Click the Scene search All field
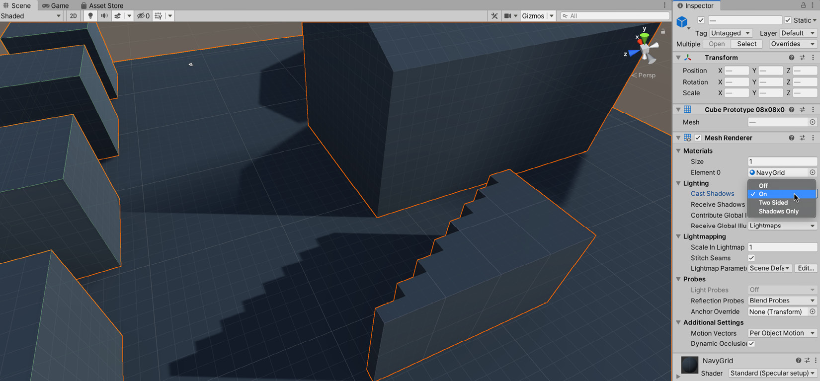Screen dimensions: 820x381 tap(615, 16)
